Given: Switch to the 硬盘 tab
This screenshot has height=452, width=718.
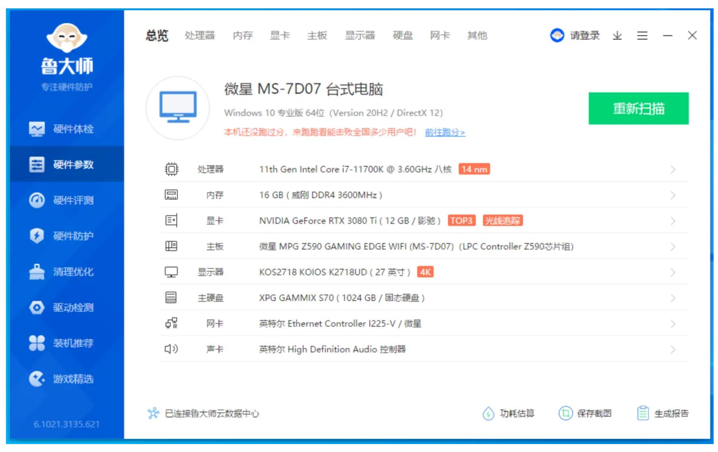Looking at the screenshot, I should (403, 36).
